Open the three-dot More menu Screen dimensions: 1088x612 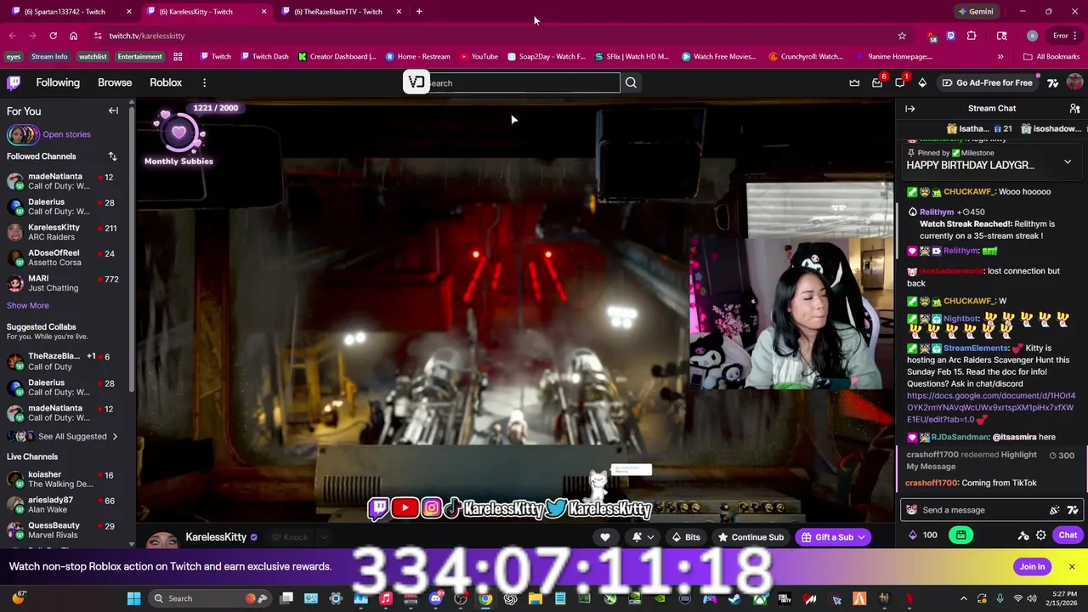click(204, 82)
